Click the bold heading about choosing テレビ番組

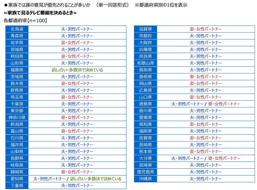point(40,13)
